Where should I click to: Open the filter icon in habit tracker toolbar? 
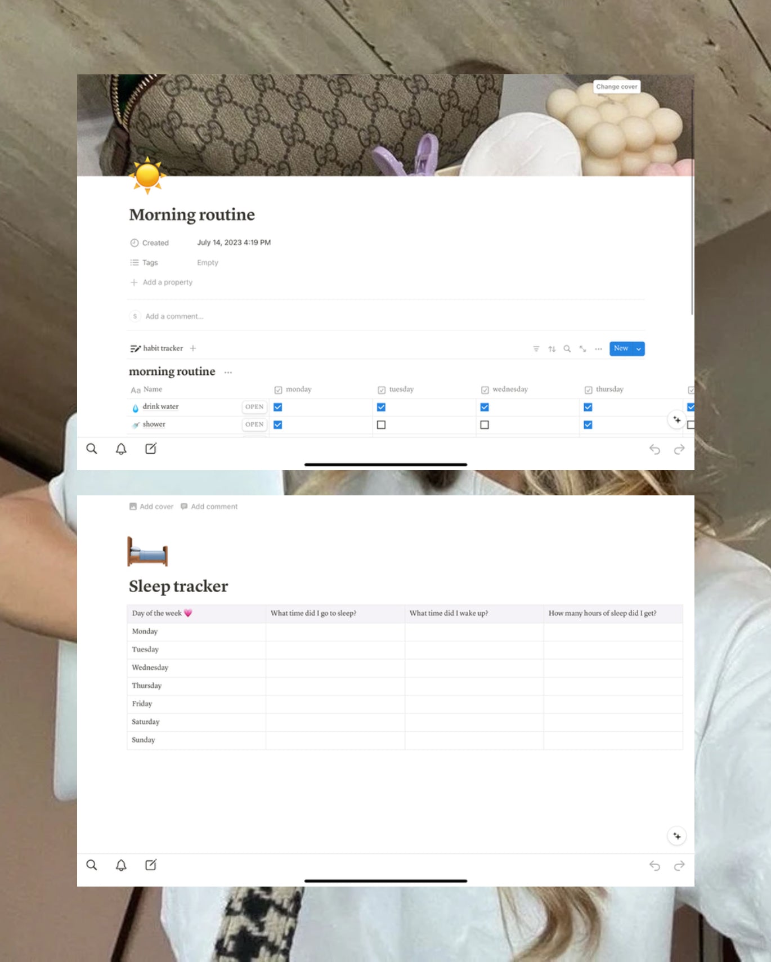(536, 349)
